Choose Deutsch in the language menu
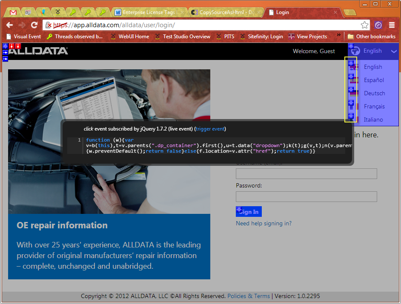The image size is (401, 304). (x=374, y=93)
